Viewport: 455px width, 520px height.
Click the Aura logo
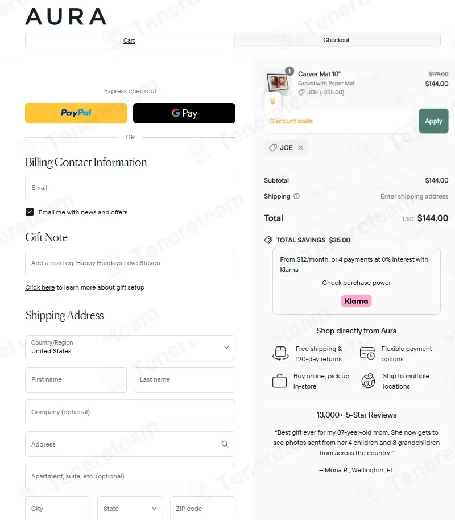[65, 16]
